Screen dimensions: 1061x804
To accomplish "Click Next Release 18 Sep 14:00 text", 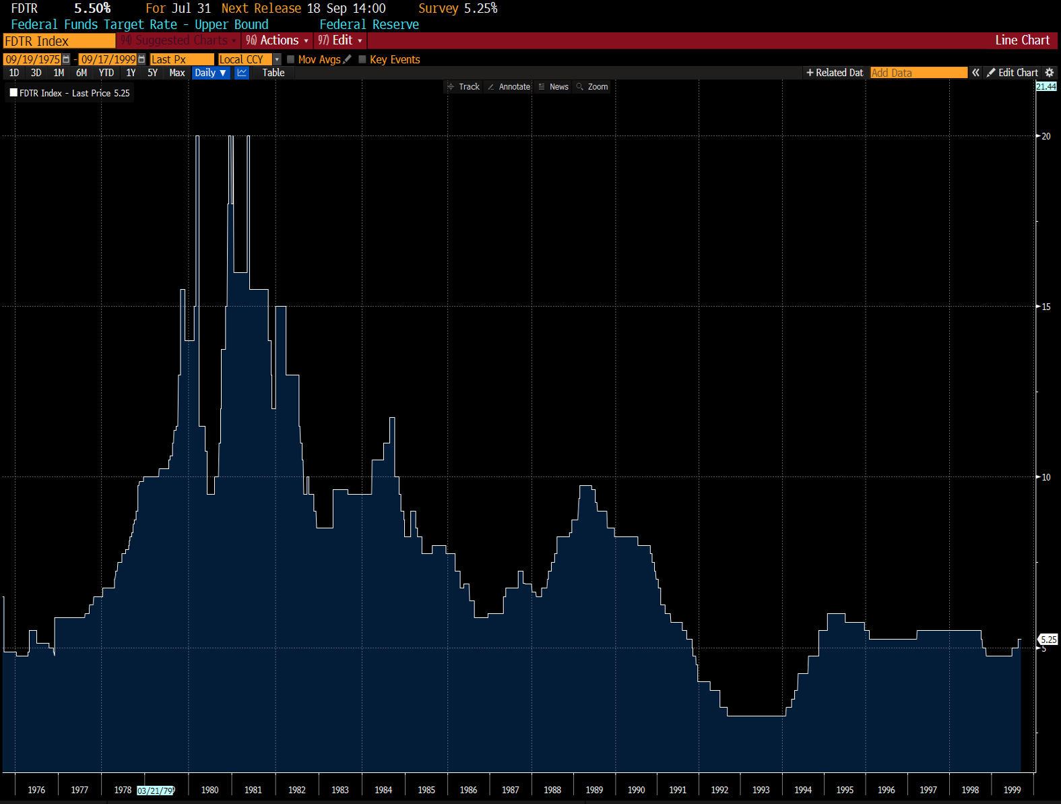I will [304, 8].
